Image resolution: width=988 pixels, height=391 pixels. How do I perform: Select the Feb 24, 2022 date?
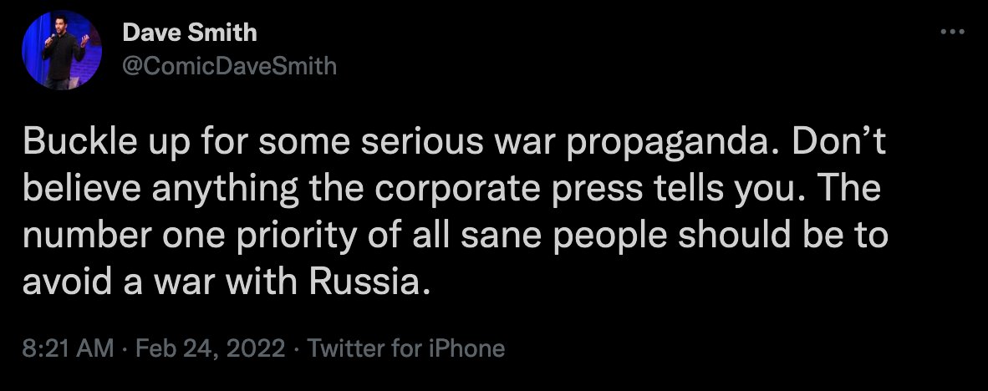[x=211, y=348]
